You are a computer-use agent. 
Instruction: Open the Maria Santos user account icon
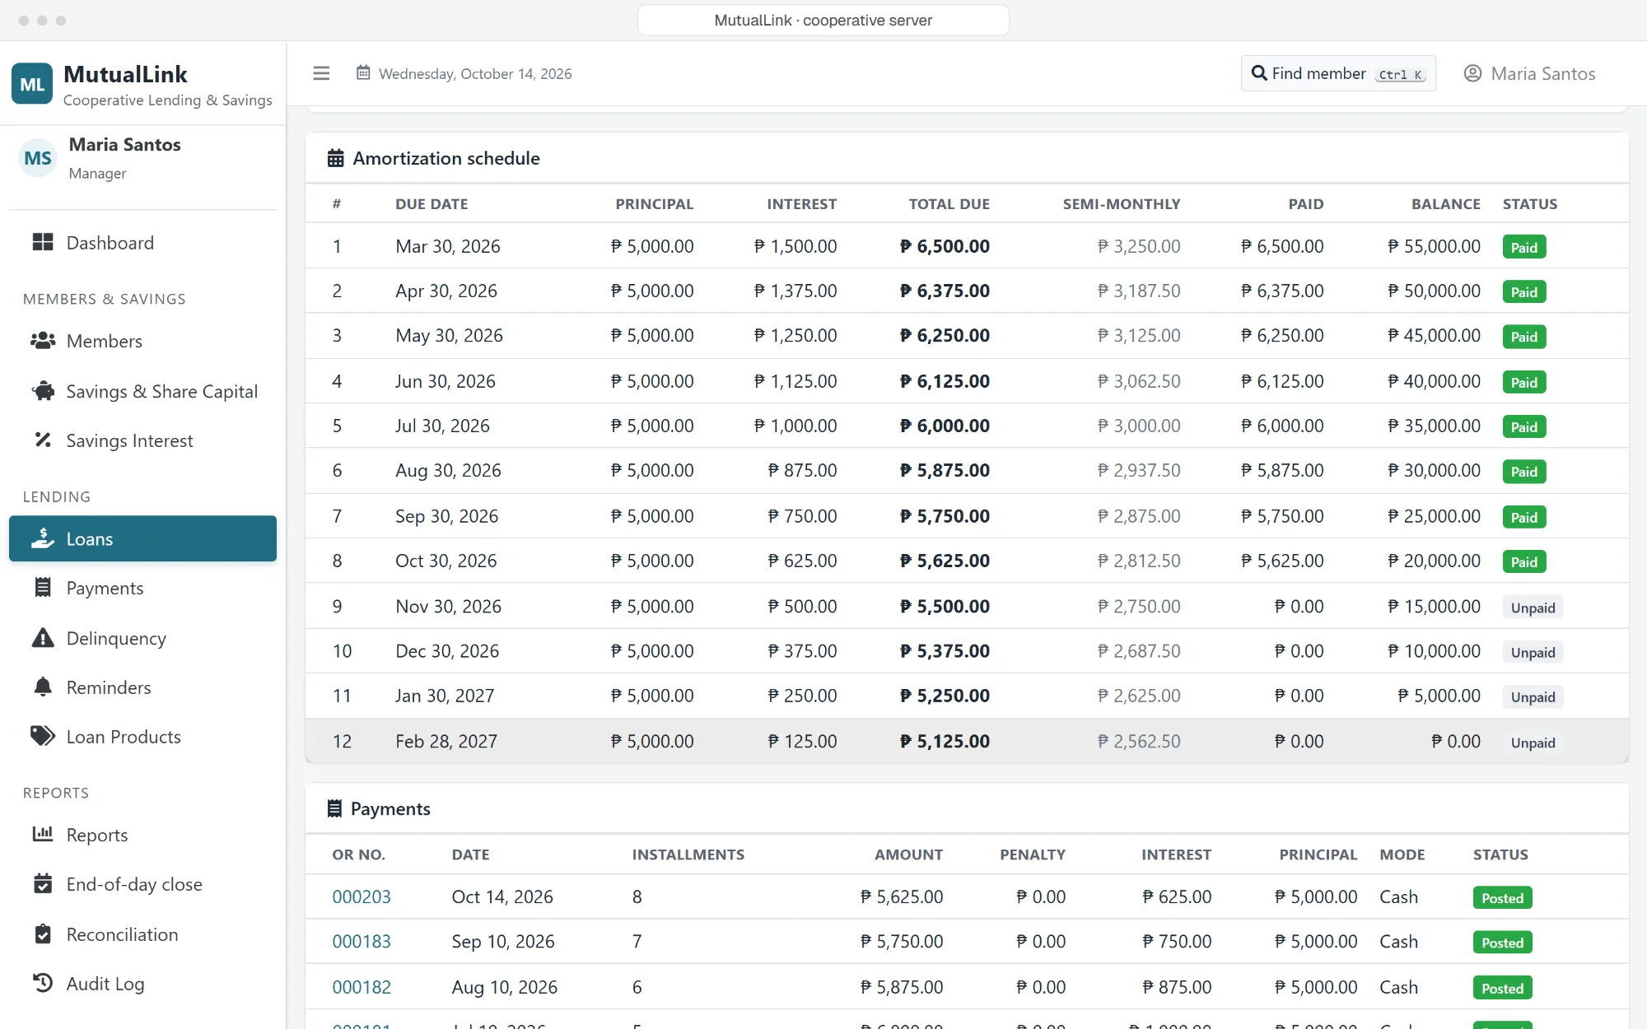(1472, 73)
